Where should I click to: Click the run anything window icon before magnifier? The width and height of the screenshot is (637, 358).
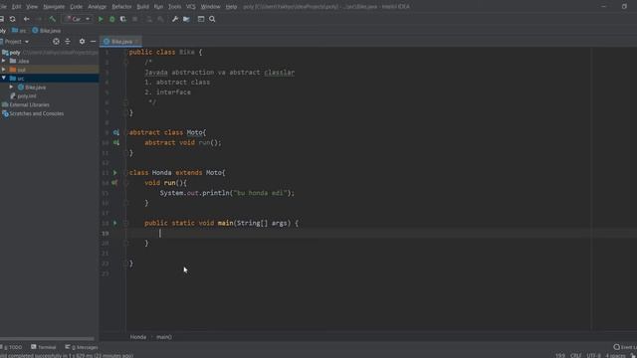(x=201, y=19)
